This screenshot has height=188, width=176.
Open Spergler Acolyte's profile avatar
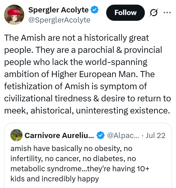click(x=14, y=15)
